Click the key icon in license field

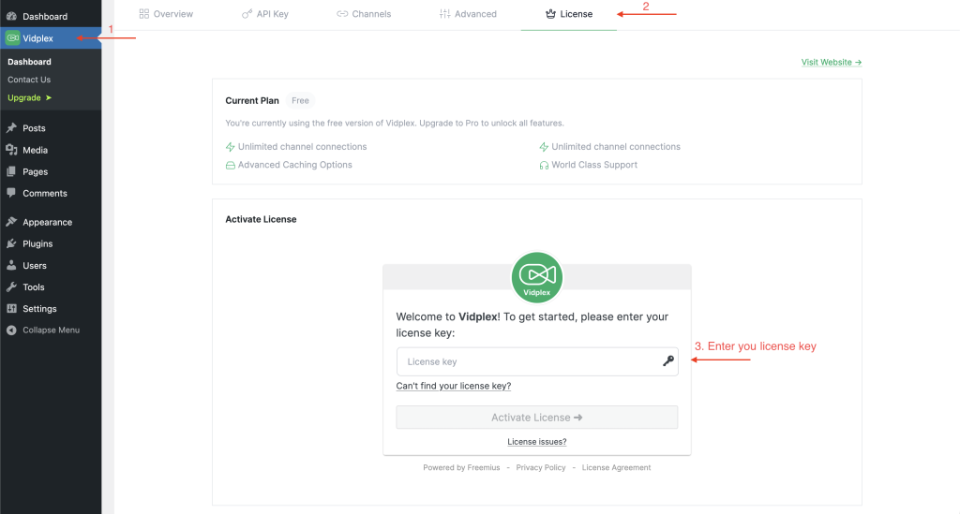(668, 361)
